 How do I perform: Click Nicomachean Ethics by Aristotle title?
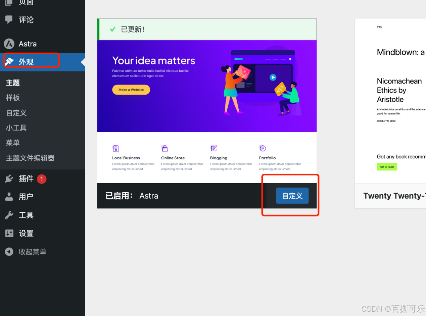point(399,90)
